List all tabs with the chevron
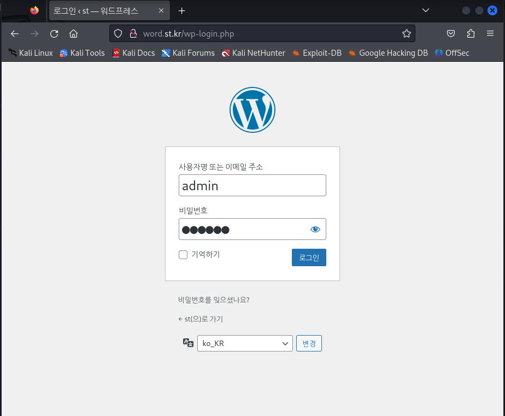The image size is (505, 416). coord(425,10)
